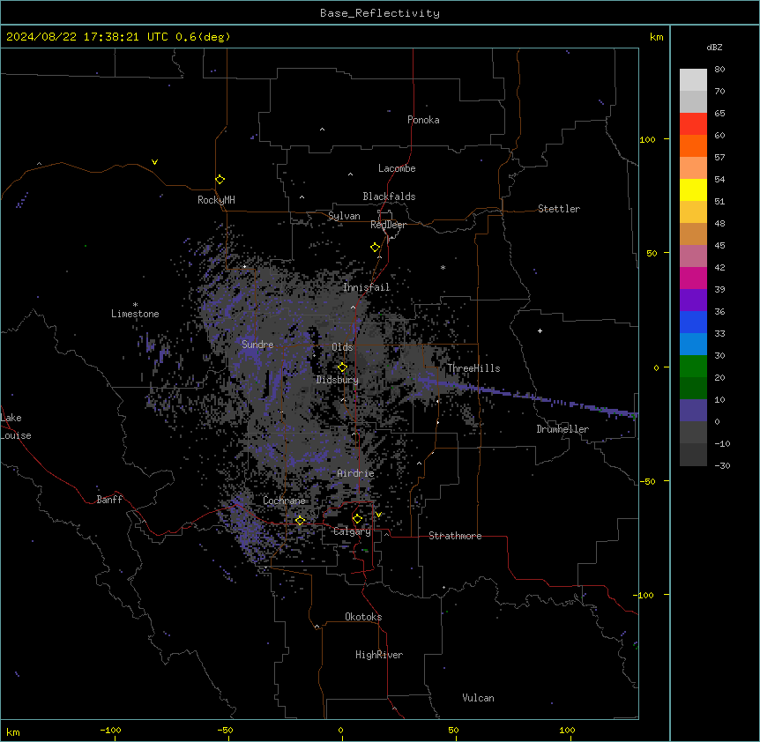Viewport: 760px width, 742px height.
Task: Click the -100 tick on horizontal axis
Action: [x=110, y=730]
